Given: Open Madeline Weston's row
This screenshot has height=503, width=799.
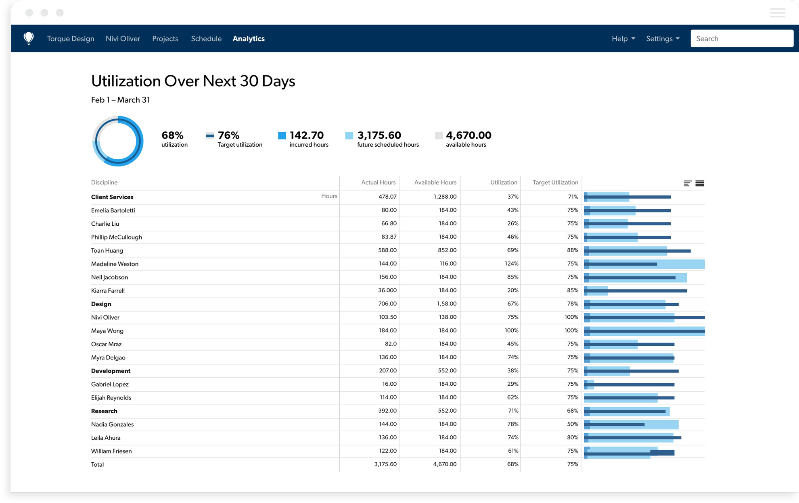Looking at the screenshot, I should (115, 264).
